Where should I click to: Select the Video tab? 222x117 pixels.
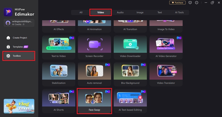pos(101,12)
